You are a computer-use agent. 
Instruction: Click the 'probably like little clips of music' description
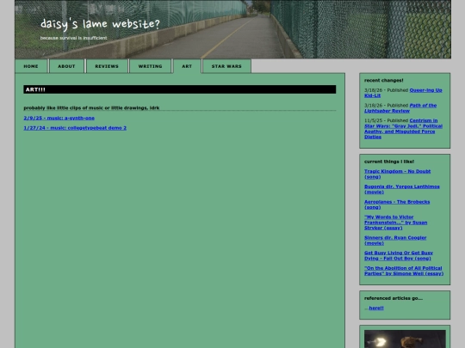point(91,107)
